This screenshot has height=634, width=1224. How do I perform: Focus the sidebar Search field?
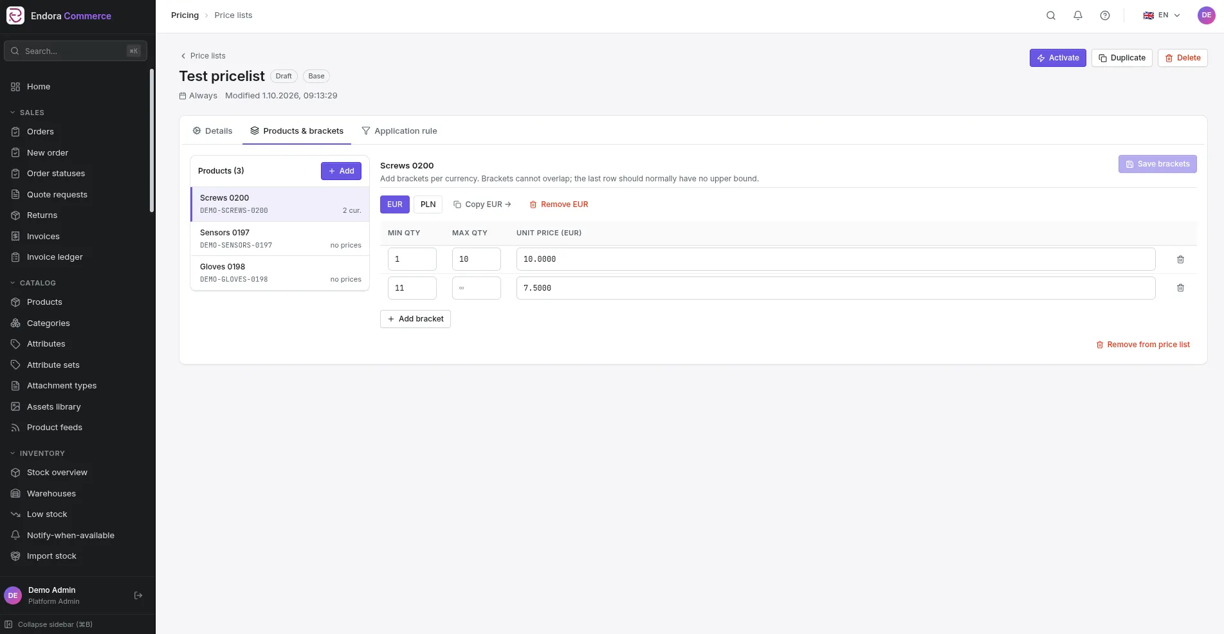75,51
